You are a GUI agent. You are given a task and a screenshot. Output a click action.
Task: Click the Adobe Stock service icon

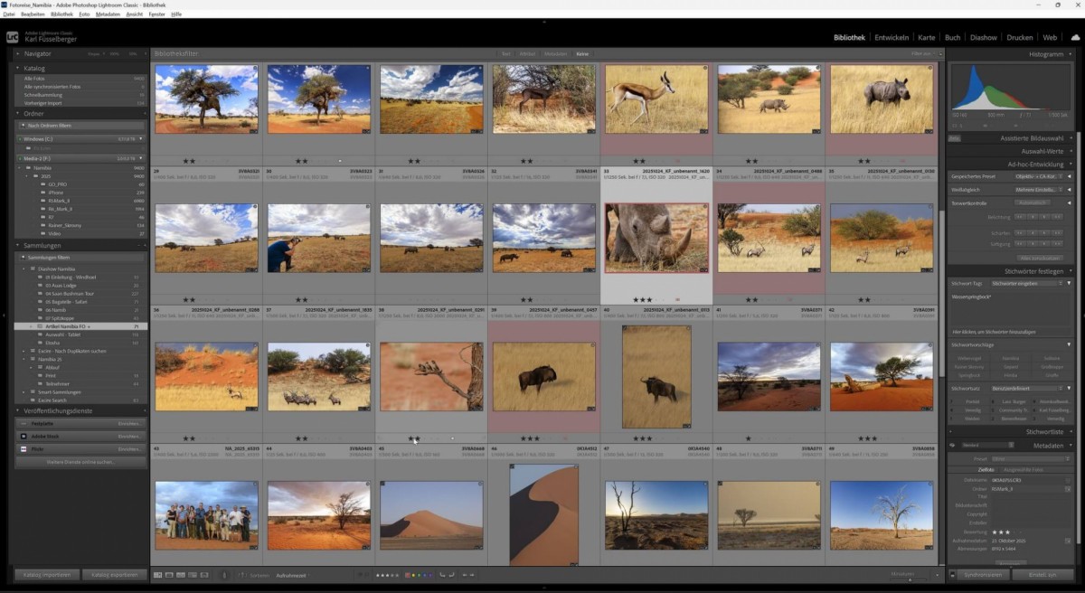point(24,436)
